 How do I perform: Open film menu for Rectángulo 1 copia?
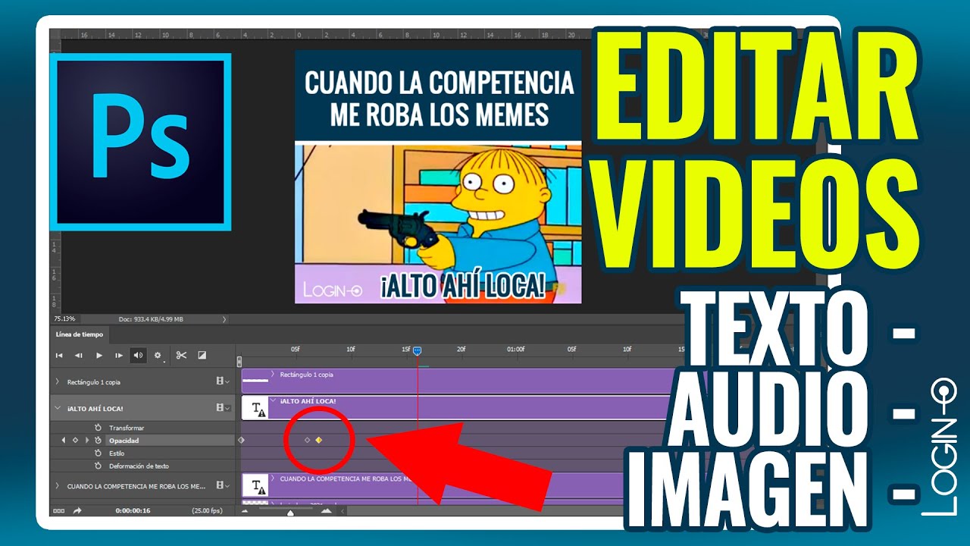[223, 381]
